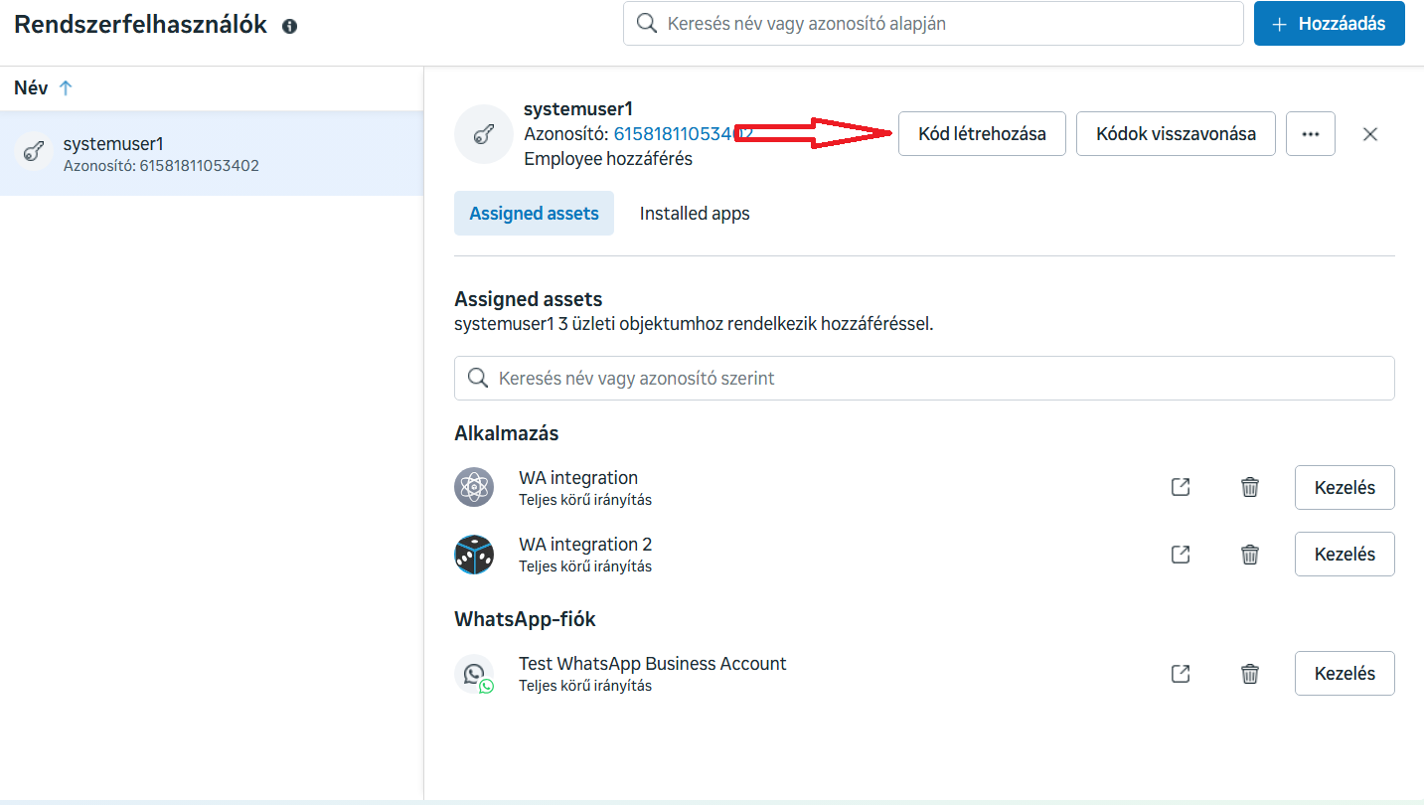Viewport: 1424px width, 805px height.
Task: Click Kód létrehozása button
Action: coord(982,134)
